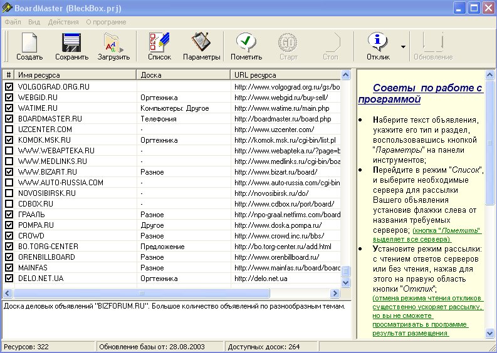497x353 pixels.
Task: Select the ГРААЛЬ resource name
Action: pos(31,214)
